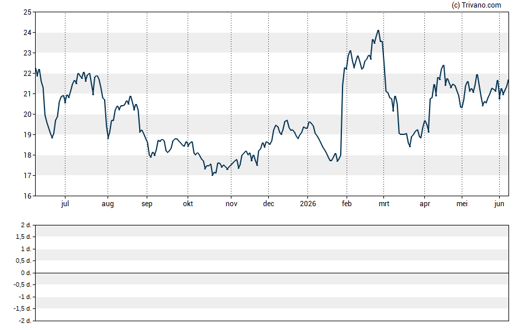Click the 'apr' month label

coord(425,204)
